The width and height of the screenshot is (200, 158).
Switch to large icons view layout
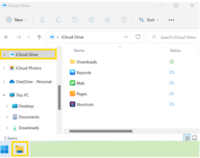(195, 138)
